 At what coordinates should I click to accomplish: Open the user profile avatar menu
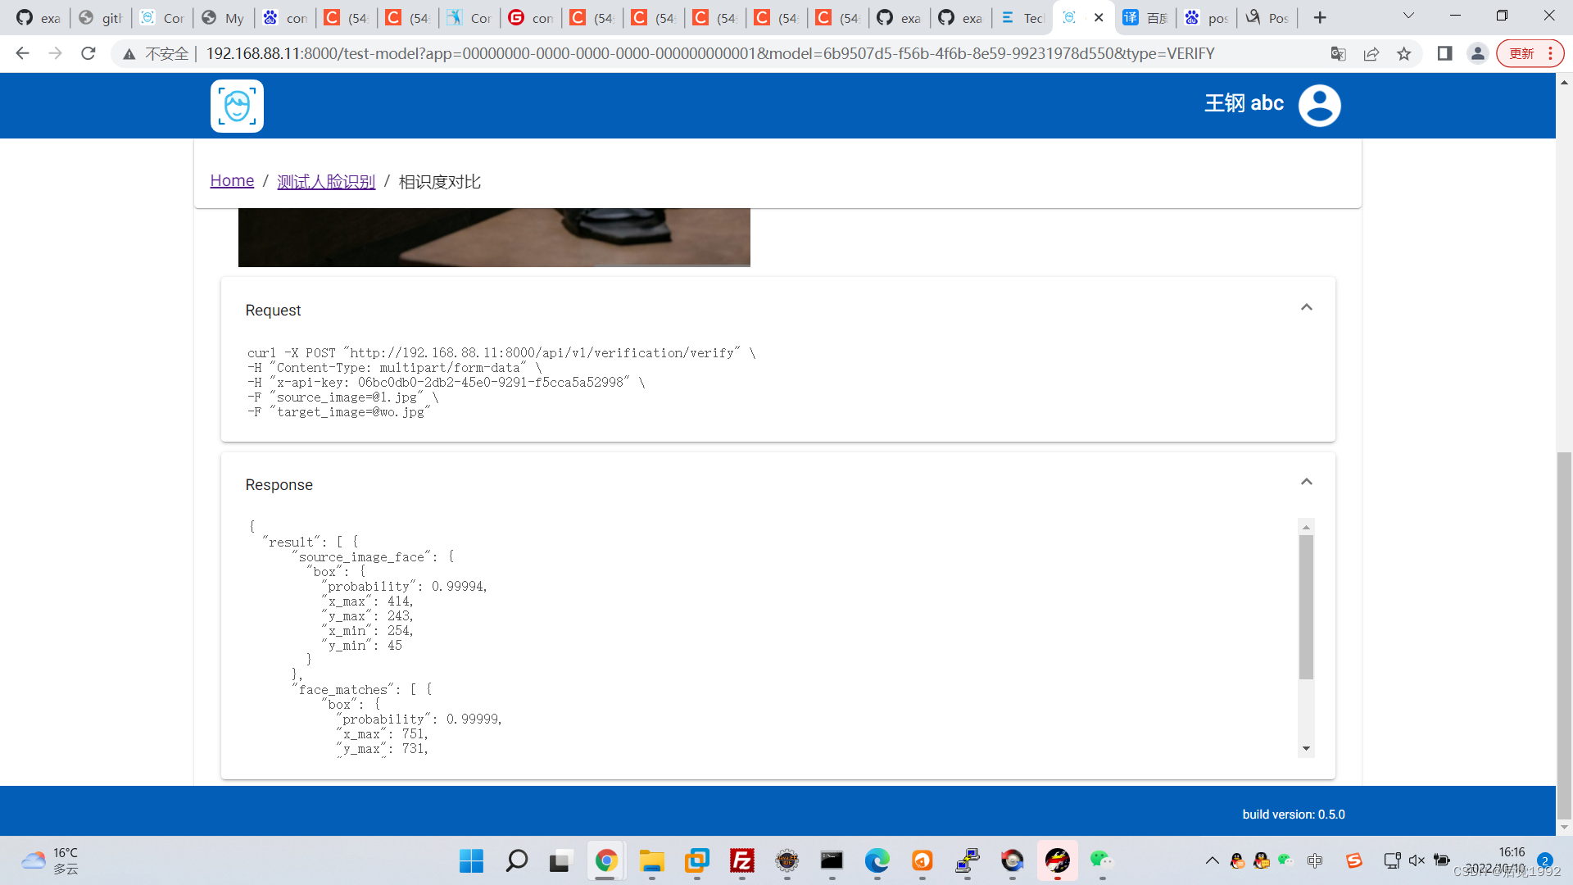(1319, 105)
